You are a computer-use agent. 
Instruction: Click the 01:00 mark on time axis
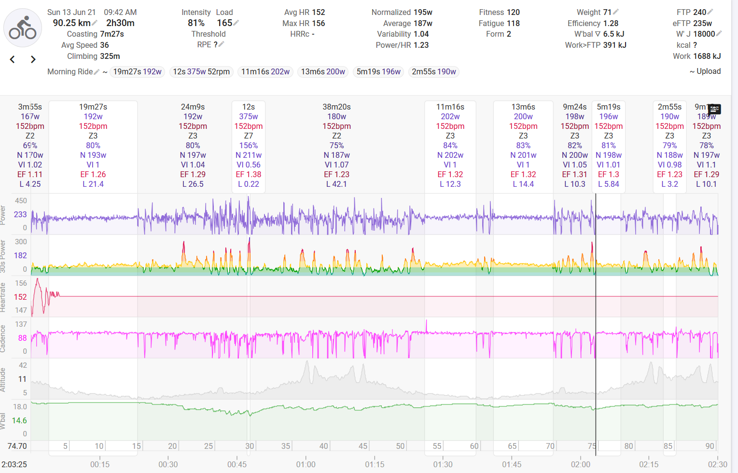306,464
